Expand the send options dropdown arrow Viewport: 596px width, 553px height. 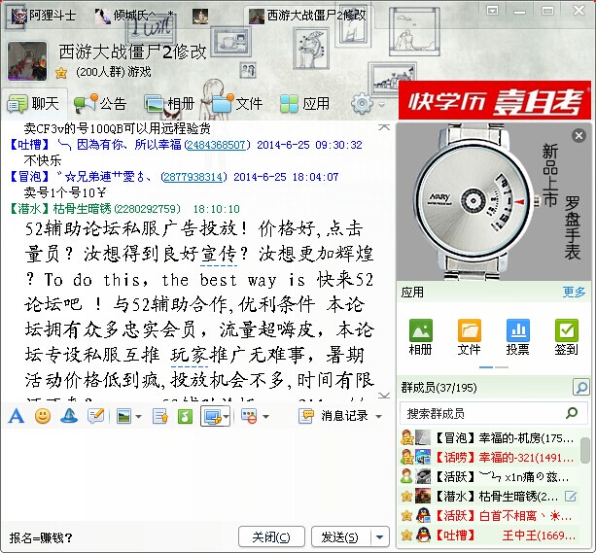(x=380, y=537)
